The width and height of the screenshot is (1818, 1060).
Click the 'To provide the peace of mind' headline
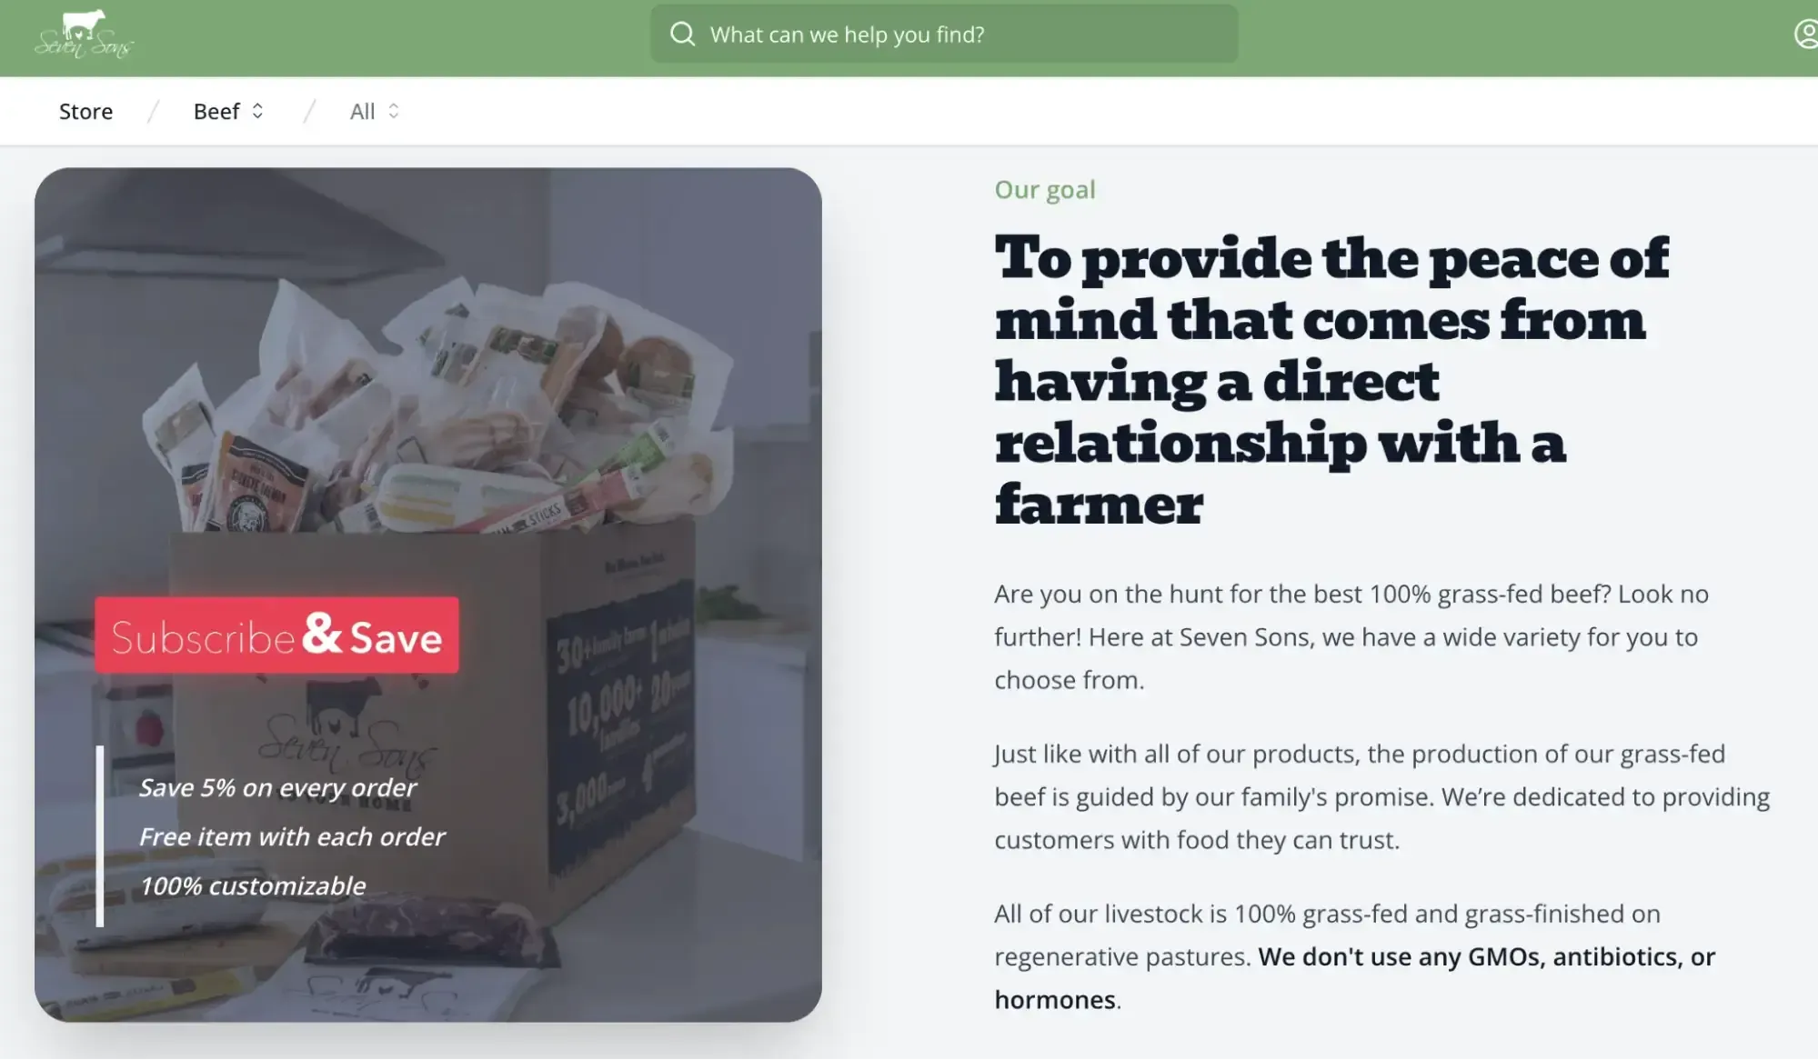(x=1331, y=380)
